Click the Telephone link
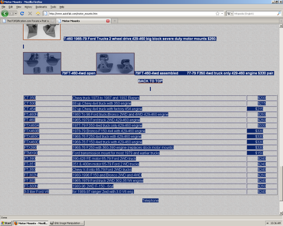This screenshot has width=283, height=226. coord(150,201)
